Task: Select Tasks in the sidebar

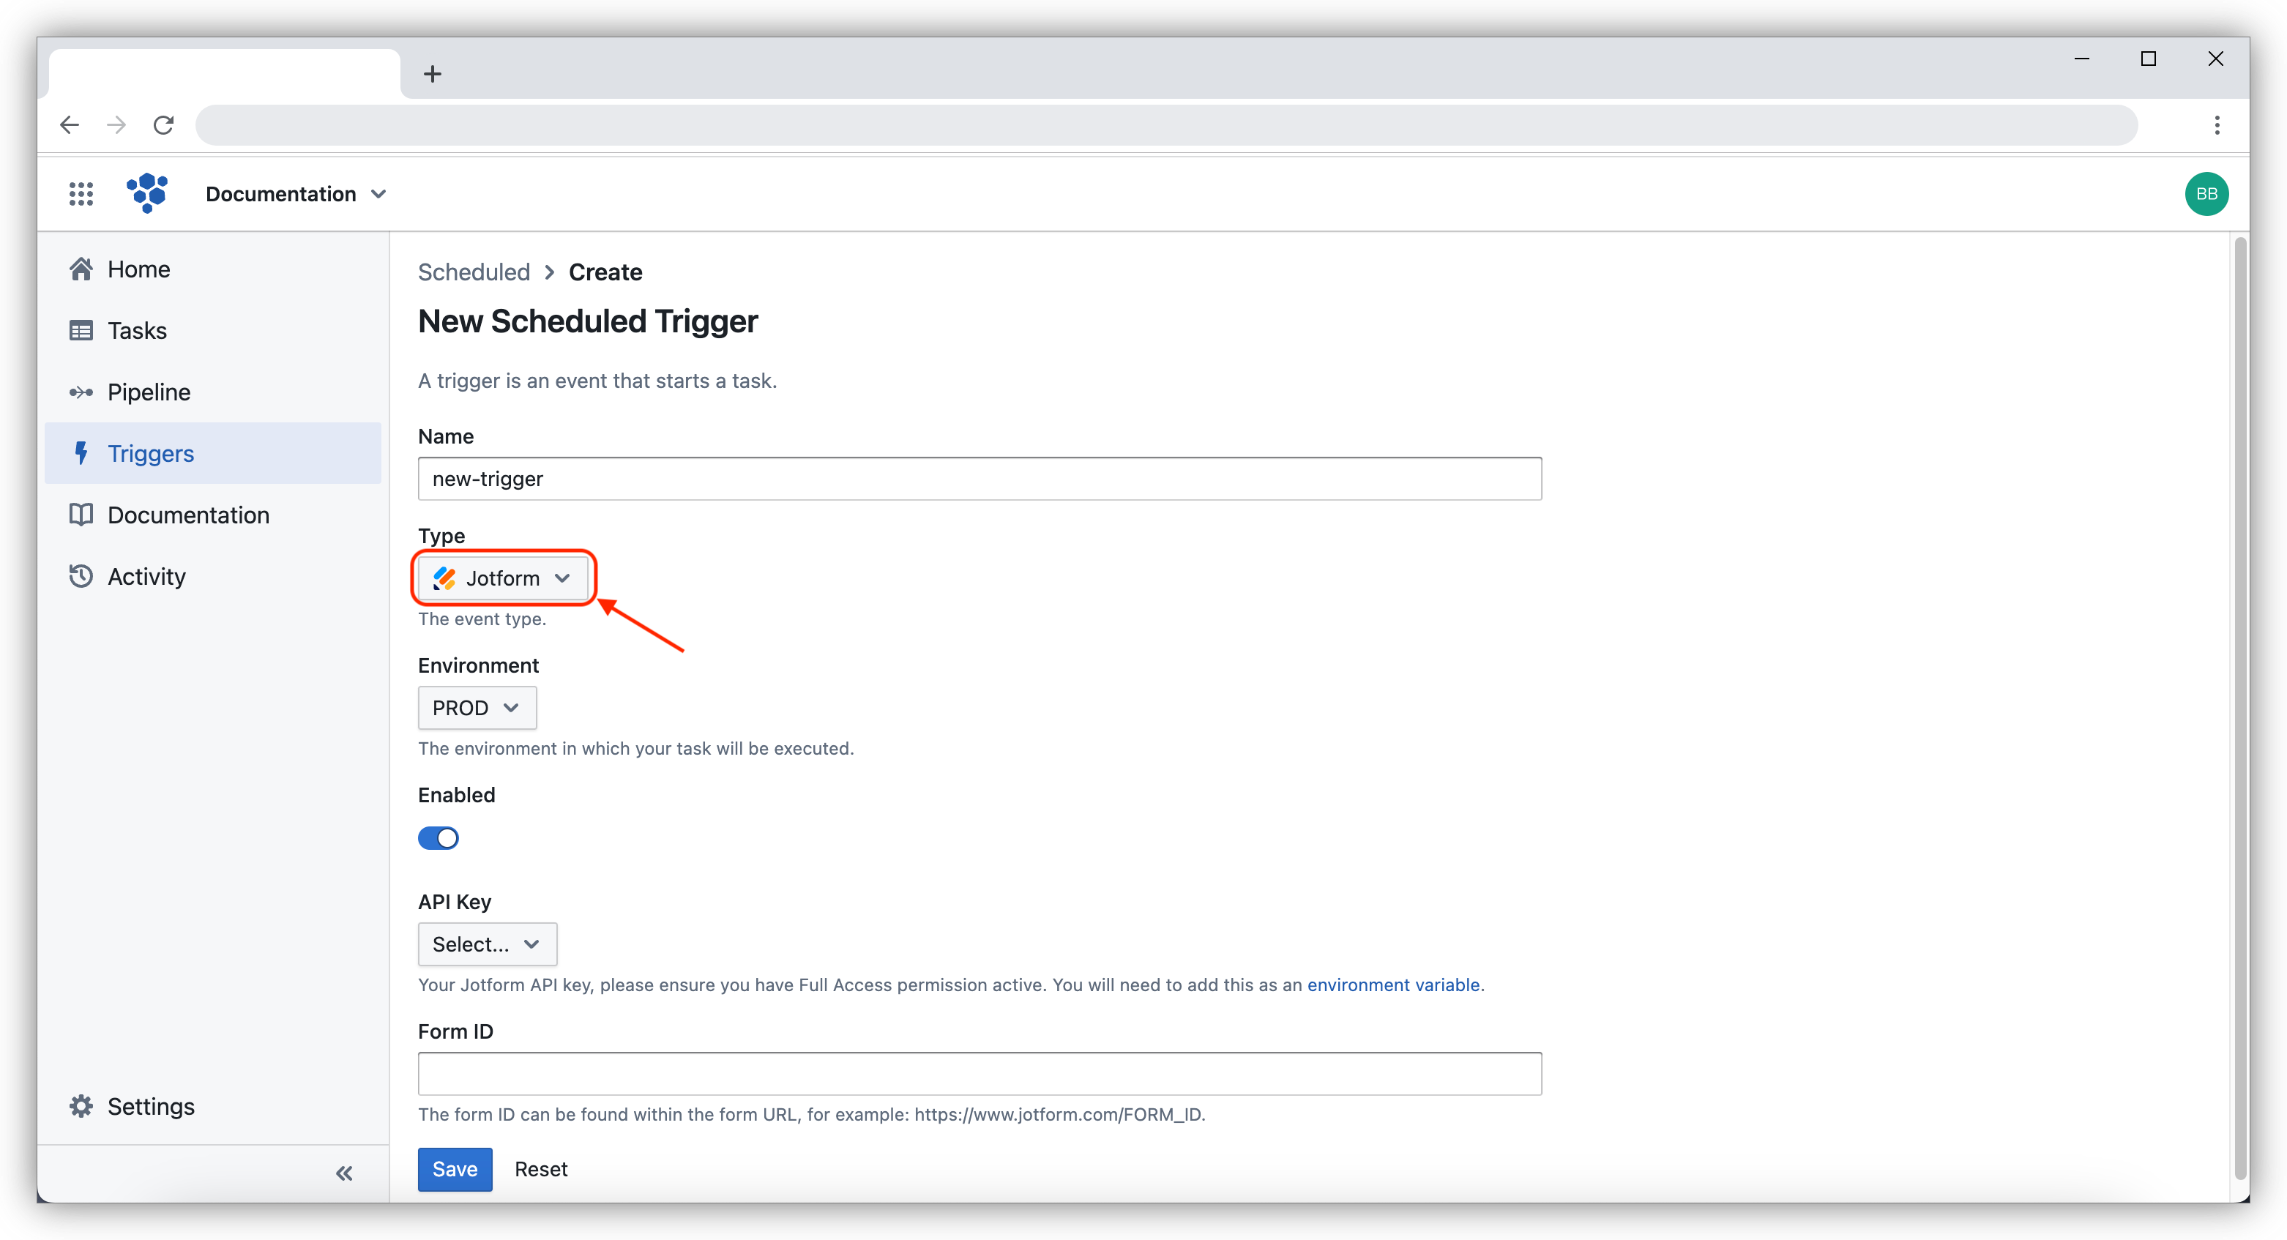Action: 136,329
